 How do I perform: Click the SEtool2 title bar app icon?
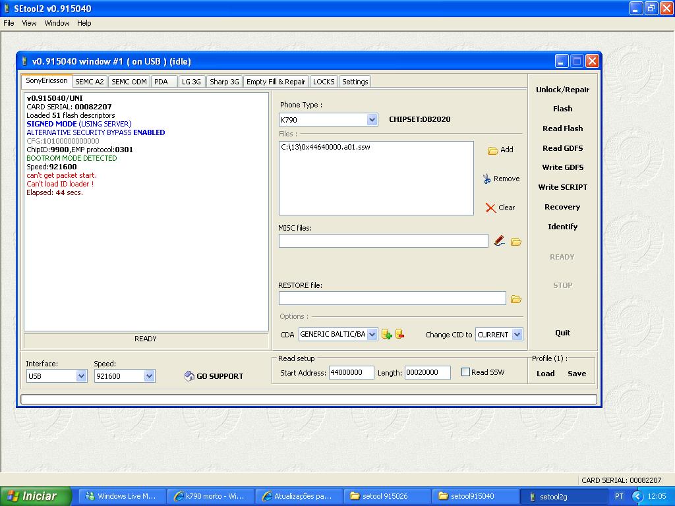7,8
